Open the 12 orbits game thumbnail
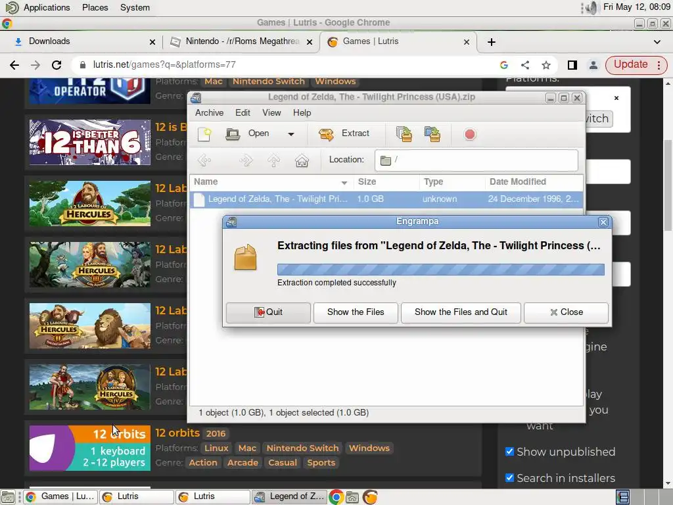This screenshot has height=505, width=673. coord(89,448)
